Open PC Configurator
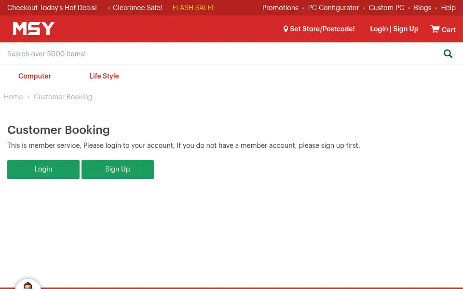Image resolution: width=463 pixels, height=289 pixels. tap(333, 8)
